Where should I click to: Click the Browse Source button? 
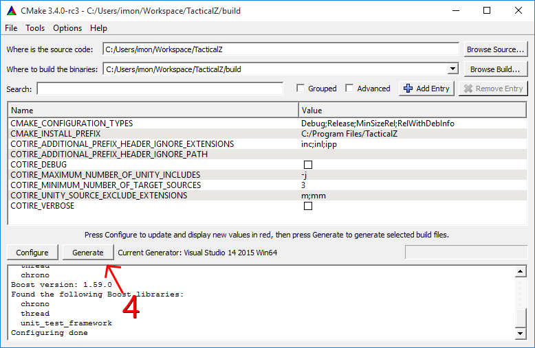(x=495, y=49)
